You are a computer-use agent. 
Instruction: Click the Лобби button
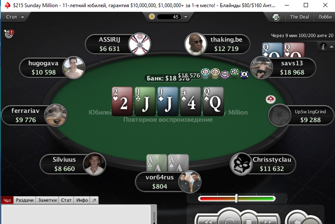[x=325, y=17]
